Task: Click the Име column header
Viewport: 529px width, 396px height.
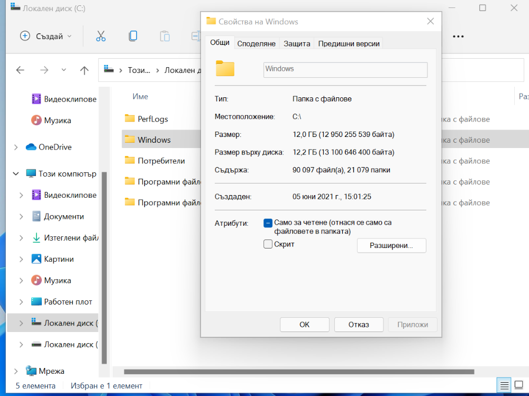Action: 140,96
